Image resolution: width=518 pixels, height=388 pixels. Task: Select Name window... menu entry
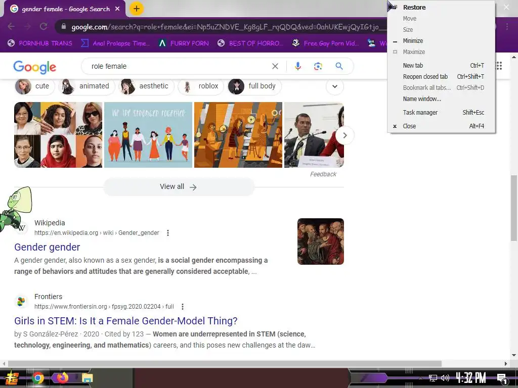441,99
